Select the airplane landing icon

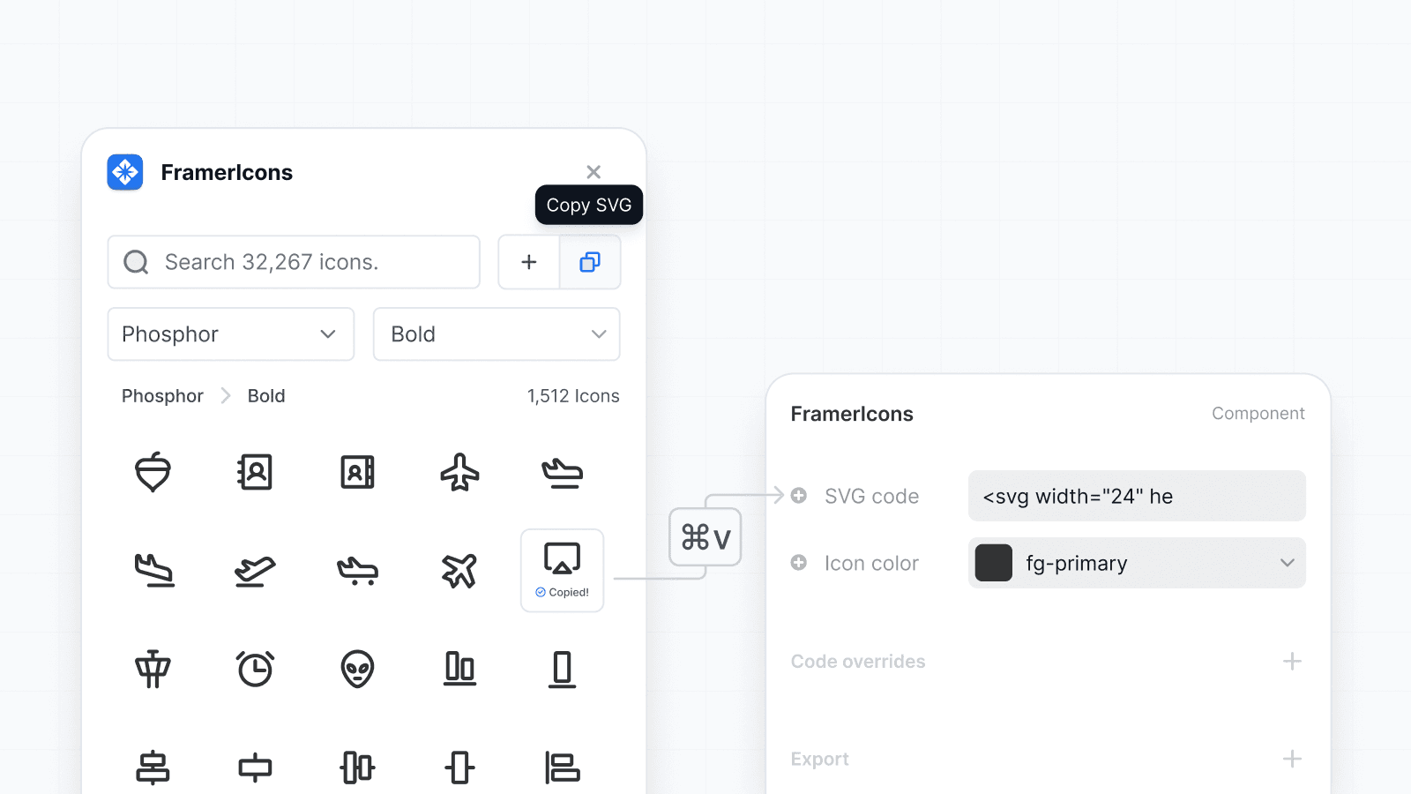153,570
